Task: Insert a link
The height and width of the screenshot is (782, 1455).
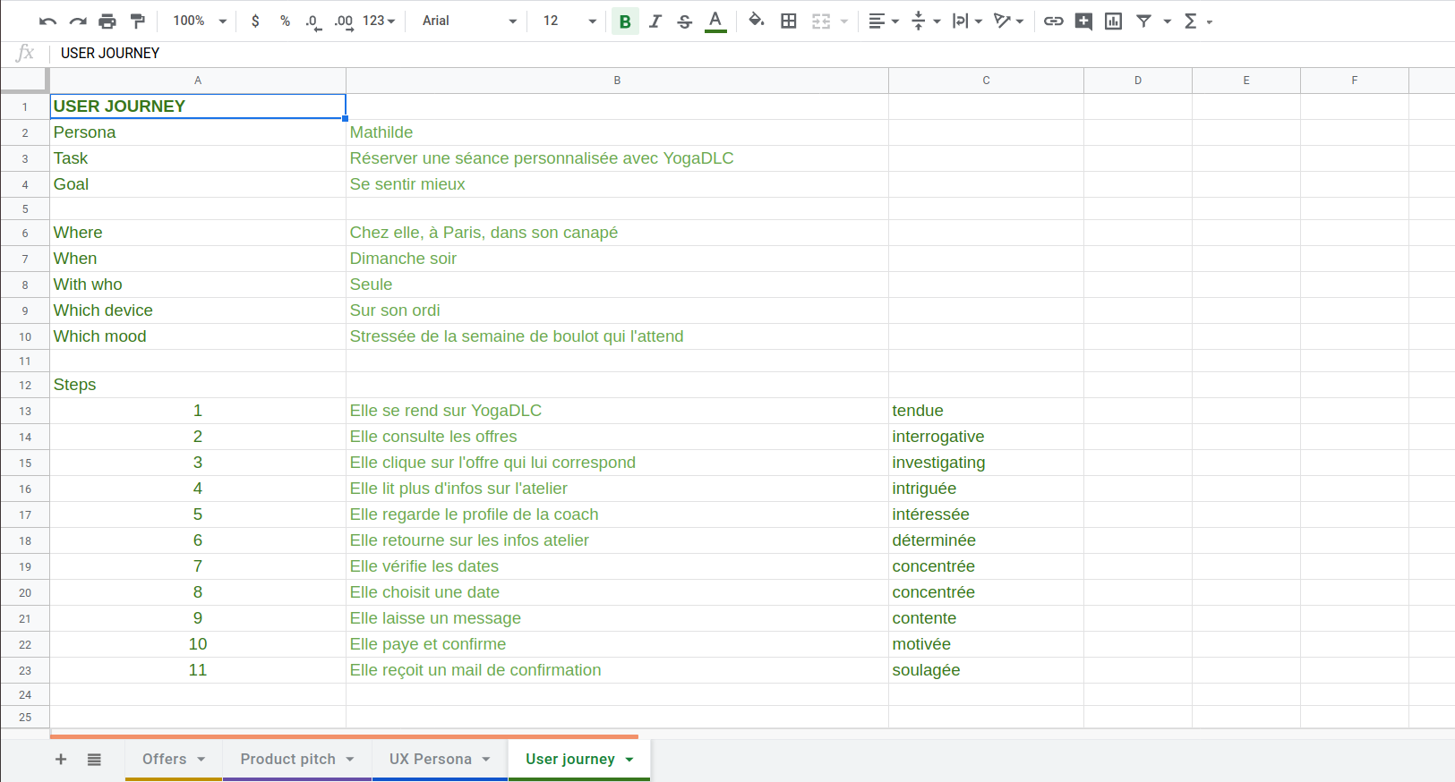Action: [1054, 21]
